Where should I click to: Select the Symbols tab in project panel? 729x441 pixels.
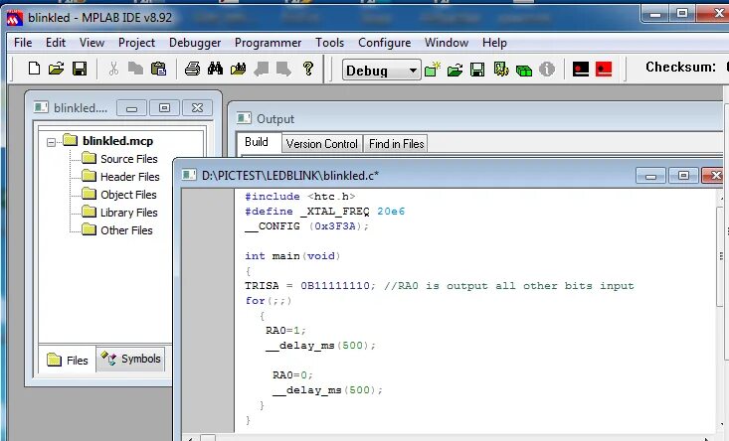pyautogui.click(x=130, y=359)
